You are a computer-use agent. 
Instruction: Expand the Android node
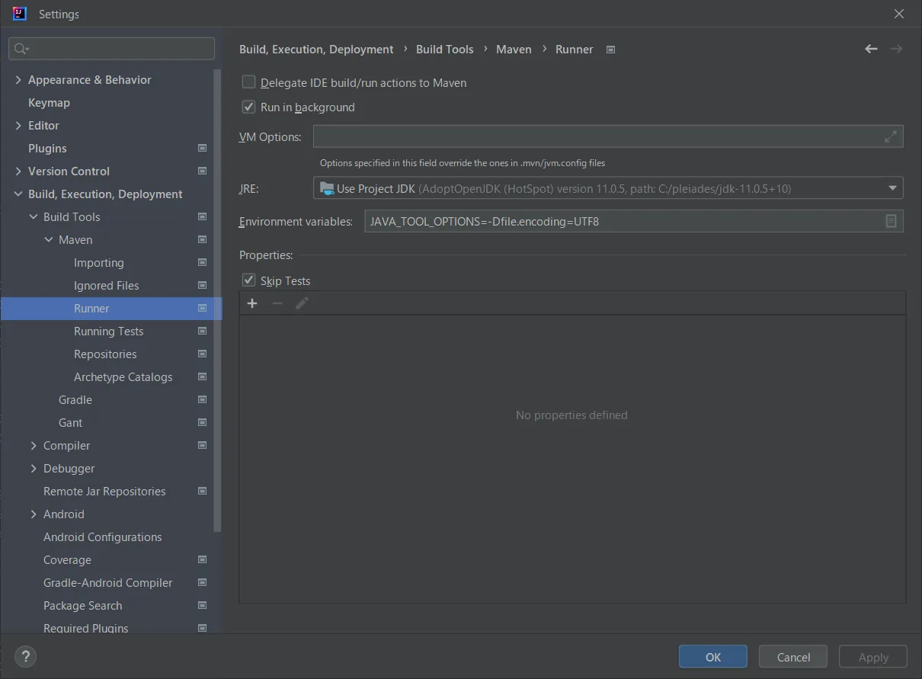tap(34, 514)
